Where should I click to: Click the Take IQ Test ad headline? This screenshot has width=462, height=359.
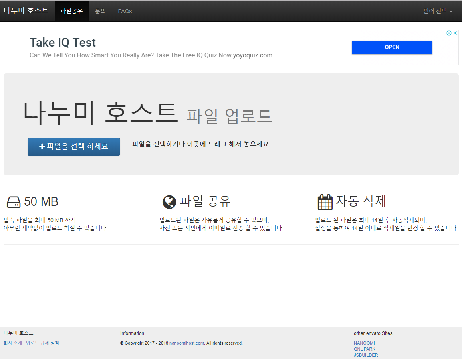tap(63, 42)
